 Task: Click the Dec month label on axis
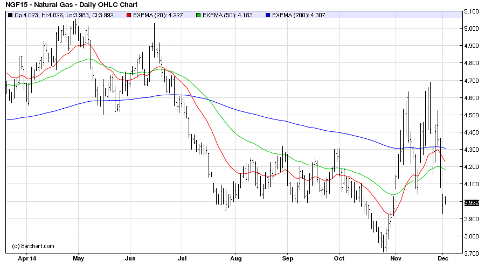[442, 258]
